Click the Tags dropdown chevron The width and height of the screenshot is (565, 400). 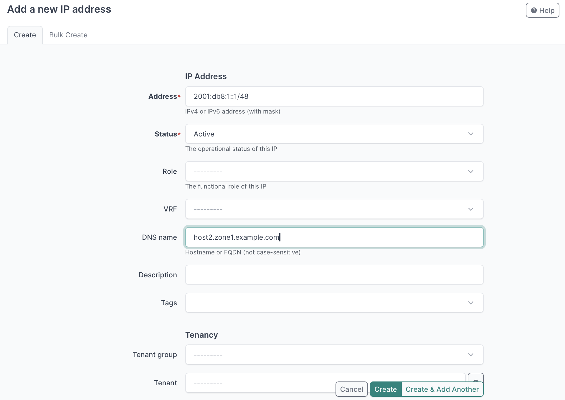pos(470,302)
